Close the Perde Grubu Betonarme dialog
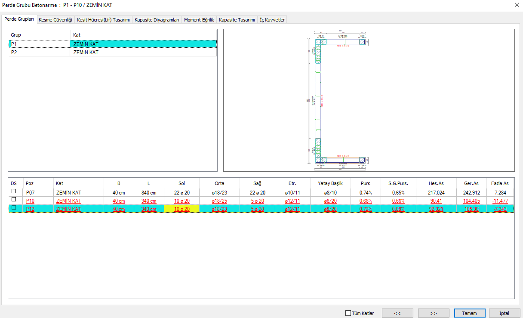 point(517,5)
